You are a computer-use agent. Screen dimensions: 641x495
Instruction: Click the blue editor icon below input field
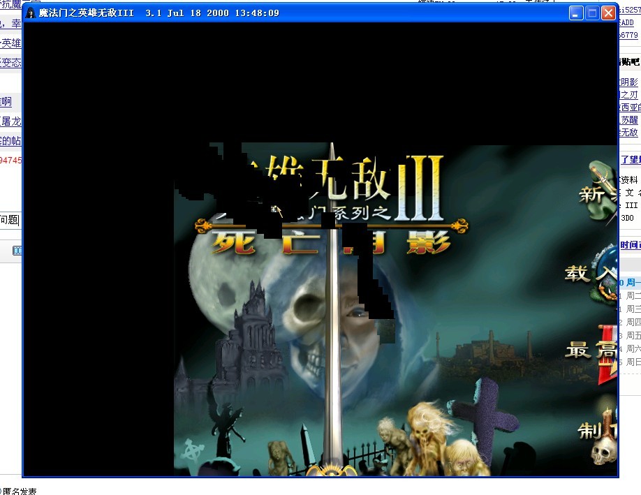coord(17,251)
